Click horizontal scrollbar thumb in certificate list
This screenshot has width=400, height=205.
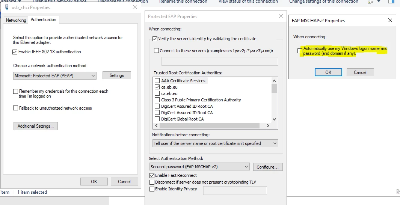(x=210, y=126)
